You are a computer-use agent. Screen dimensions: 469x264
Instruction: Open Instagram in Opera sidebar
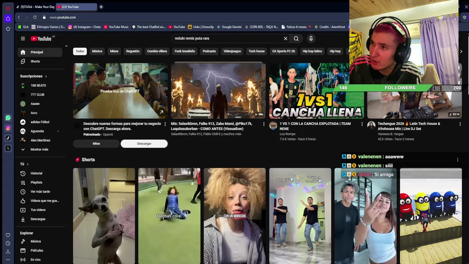[8, 128]
